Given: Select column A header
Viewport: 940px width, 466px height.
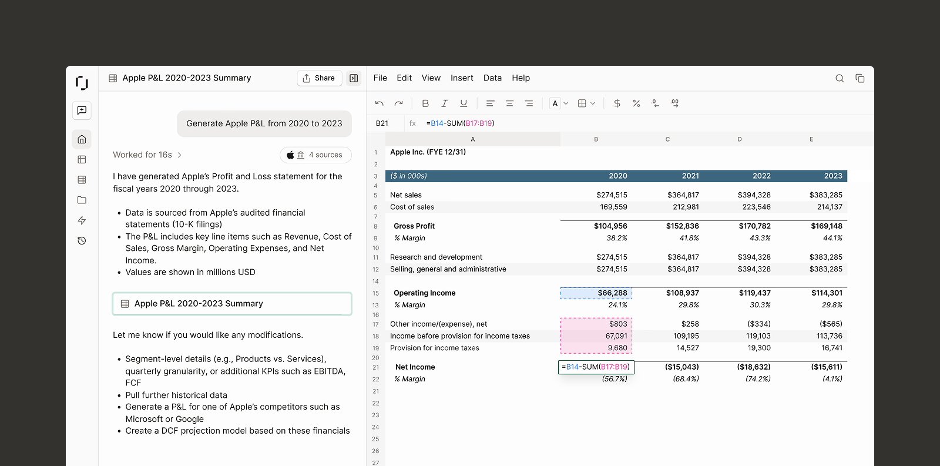Looking at the screenshot, I should [x=473, y=139].
